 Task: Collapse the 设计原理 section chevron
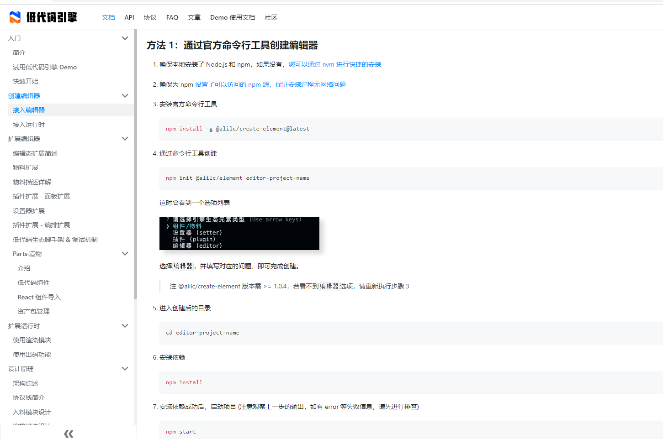125,369
